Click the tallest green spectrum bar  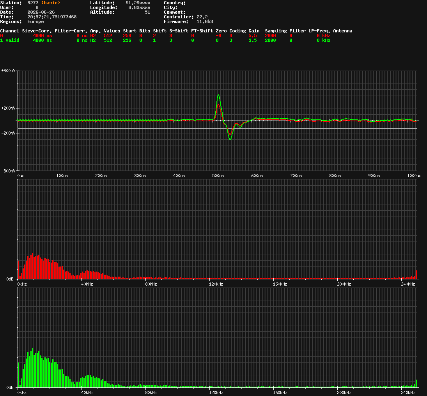pyautogui.click(x=33, y=368)
